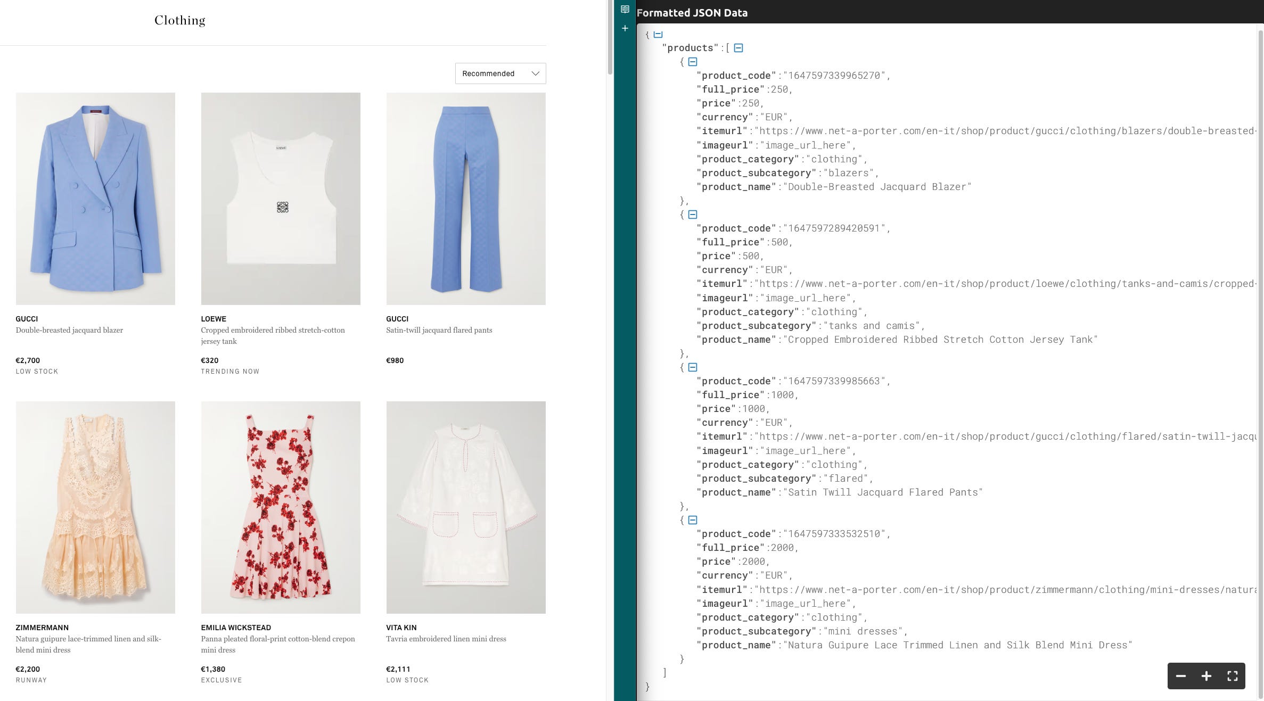
Task: Zoom out with the minus button
Action: [1180, 676]
